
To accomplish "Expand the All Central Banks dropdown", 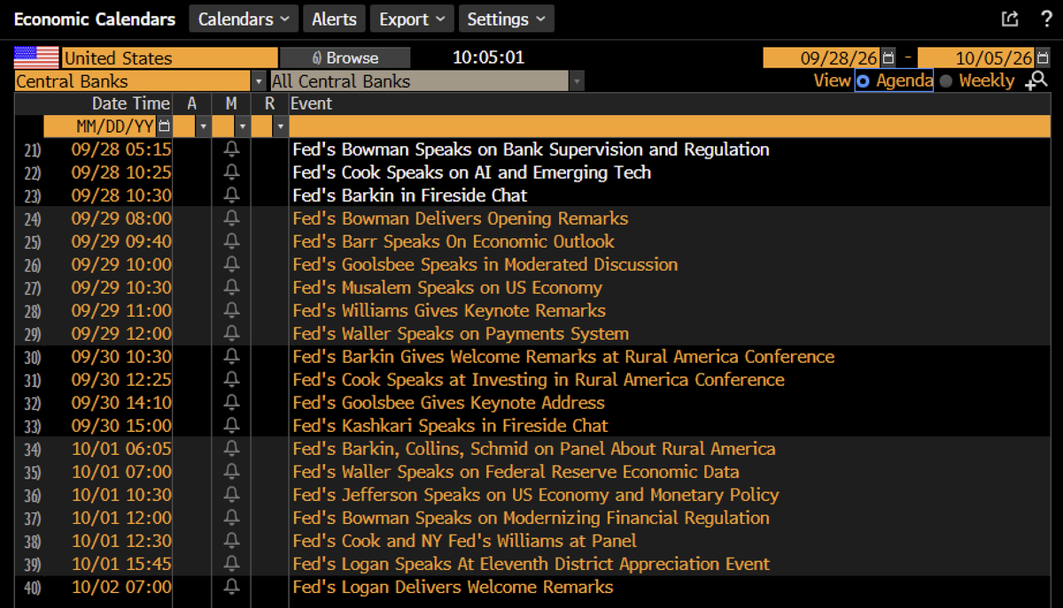I will [577, 81].
